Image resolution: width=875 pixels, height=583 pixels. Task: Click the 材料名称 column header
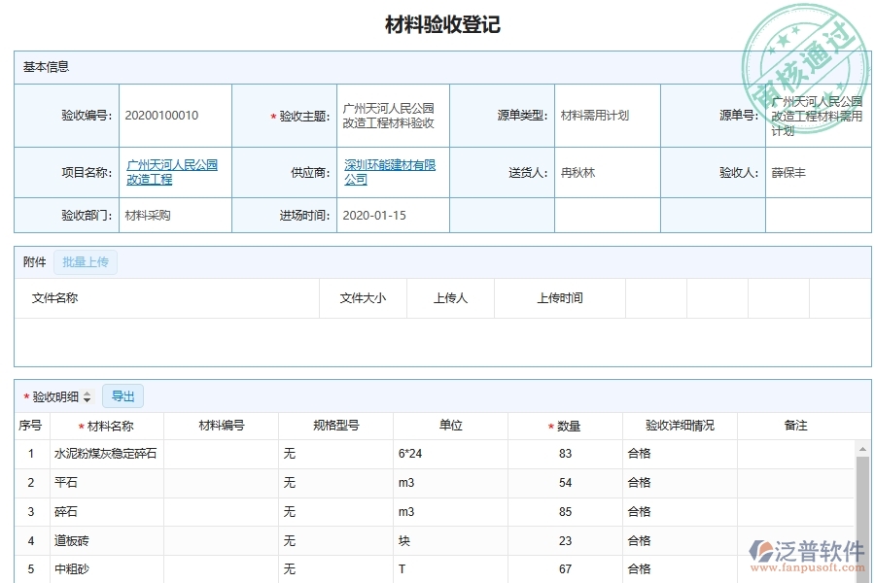tap(106, 425)
